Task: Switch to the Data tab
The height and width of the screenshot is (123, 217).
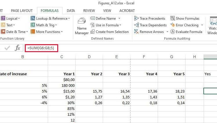Action: 71,11
